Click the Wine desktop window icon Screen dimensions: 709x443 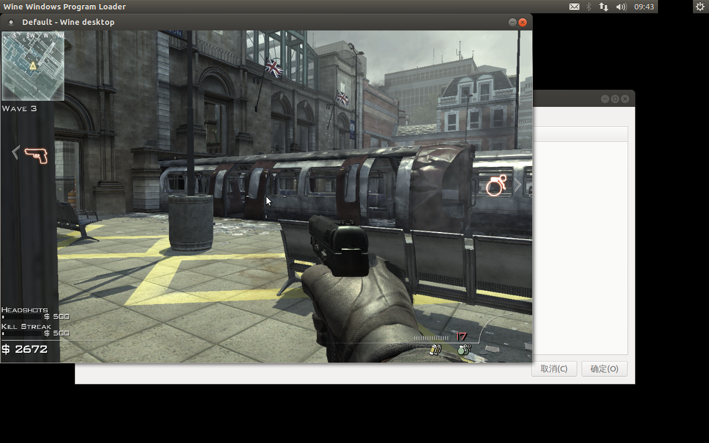[11, 23]
